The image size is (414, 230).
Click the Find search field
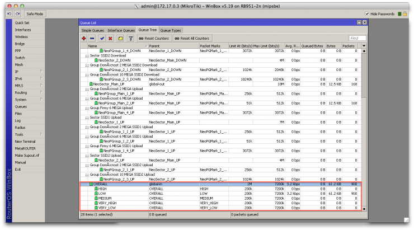[357, 38]
